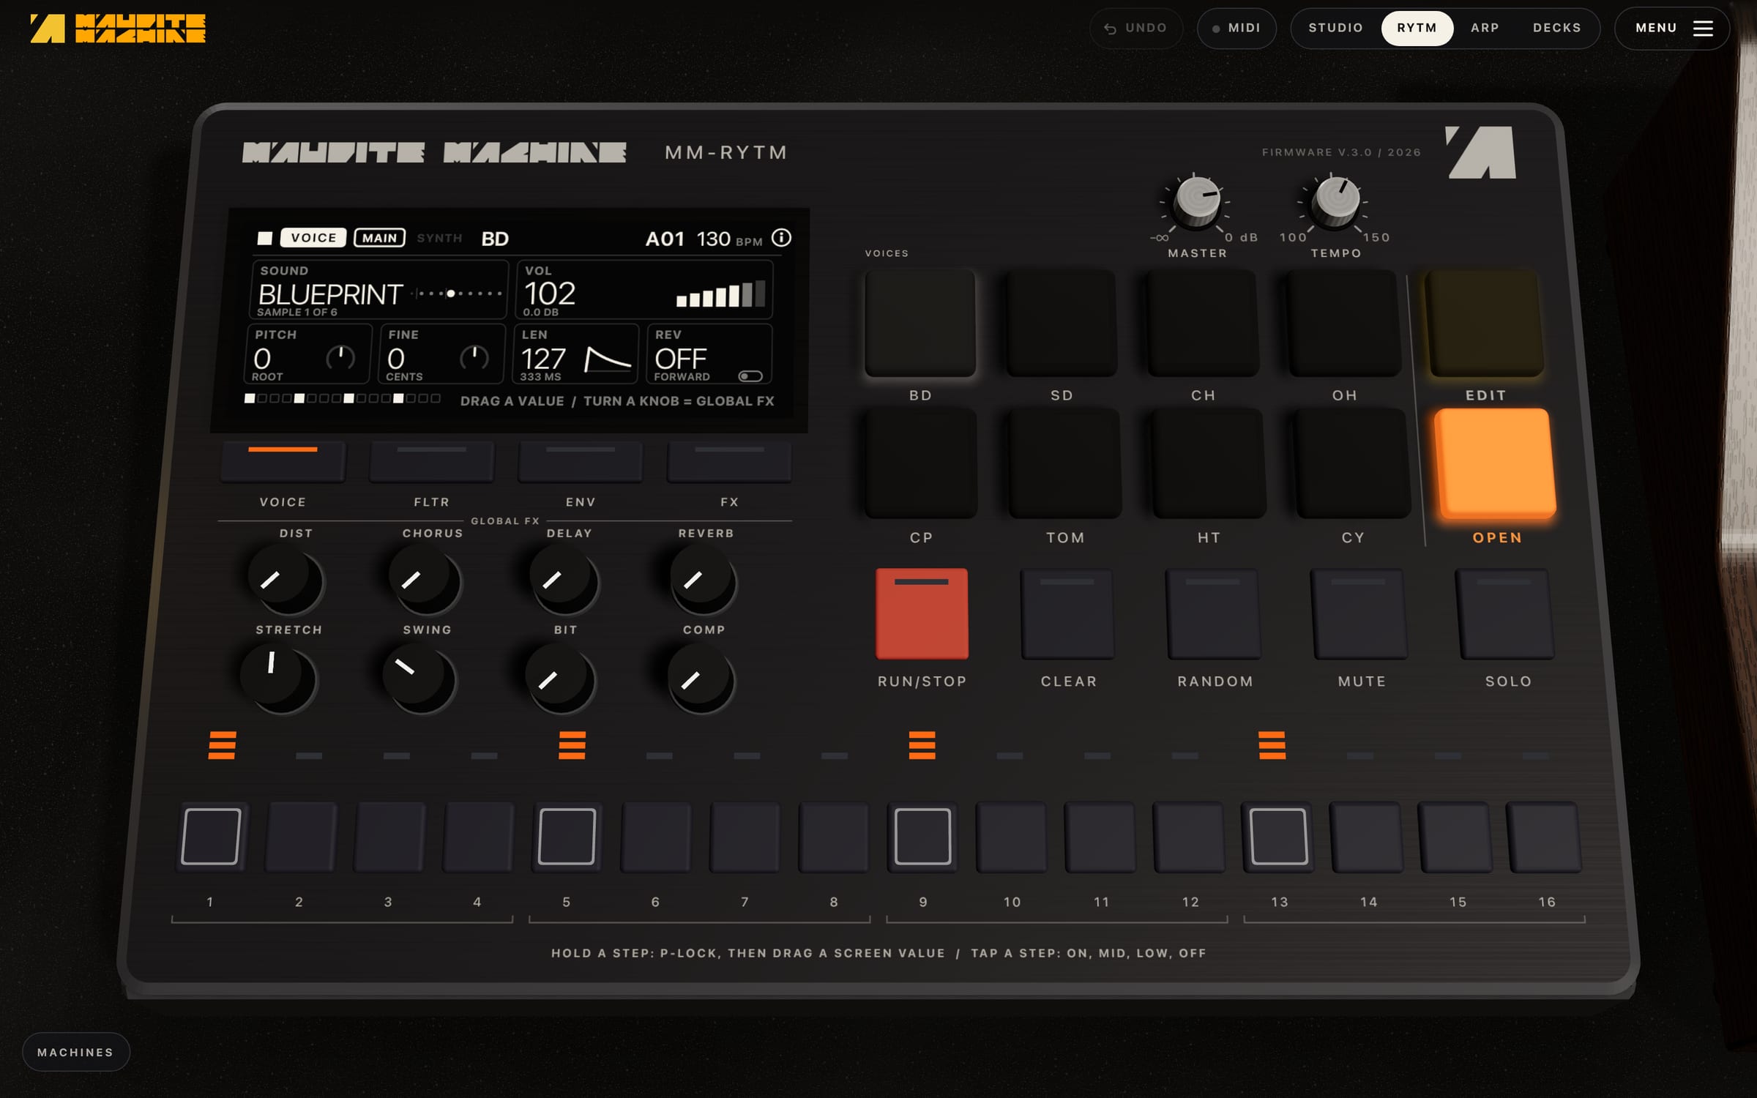Image resolution: width=1757 pixels, height=1098 pixels.
Task: Tap the CP voice pad
Action: pos(921,463)
